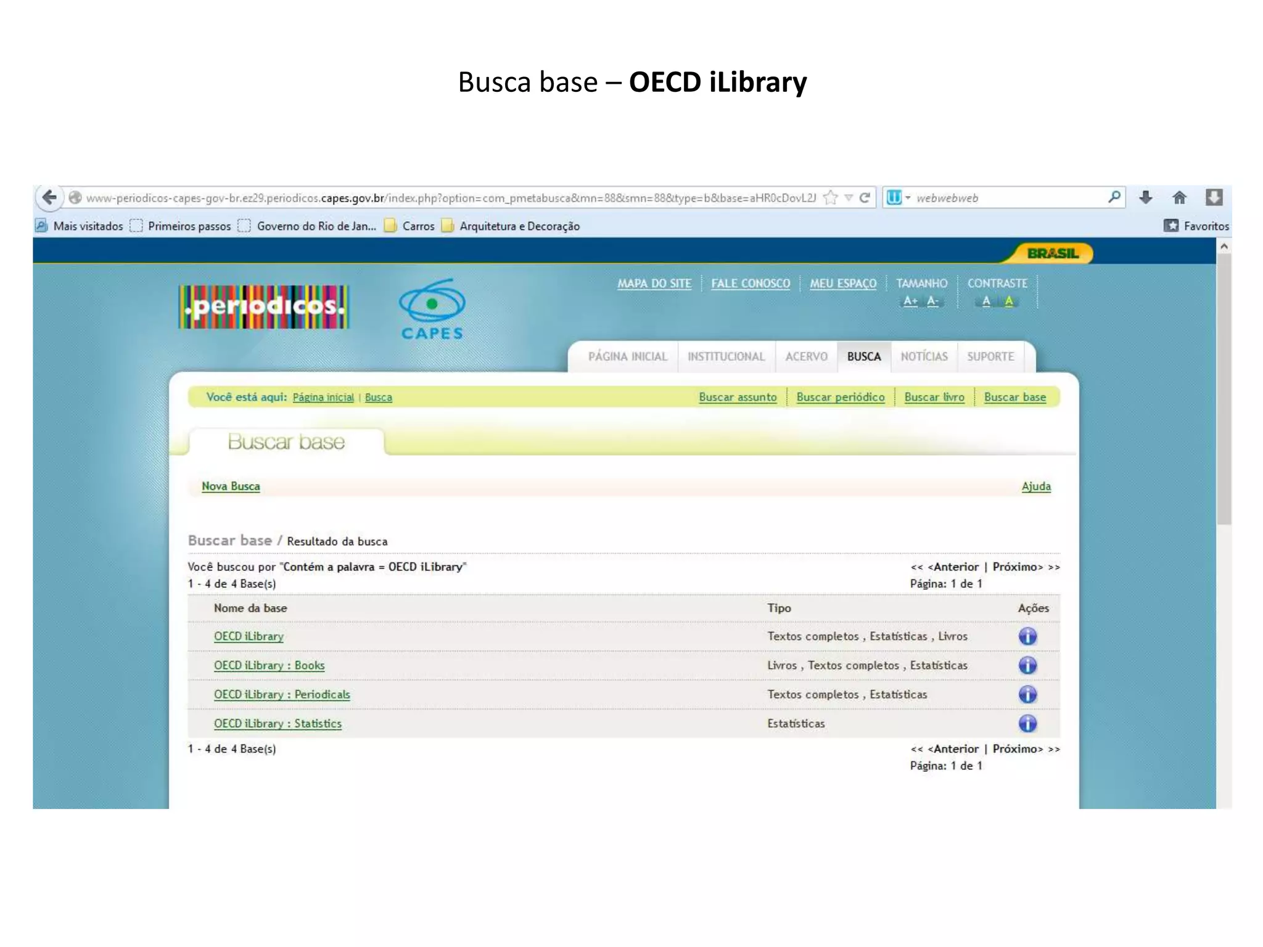The height and width of the screenshot is (947, 1263).
Task: Open browser downloads arrow icon
Action: (1146, 197)
